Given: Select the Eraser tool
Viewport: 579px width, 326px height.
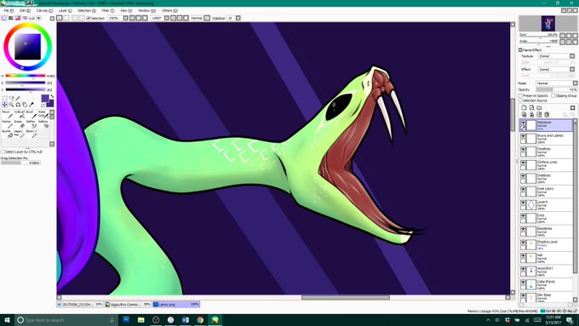Looking at the screenshot, I should pyautogui.click(x=19, y=124).
